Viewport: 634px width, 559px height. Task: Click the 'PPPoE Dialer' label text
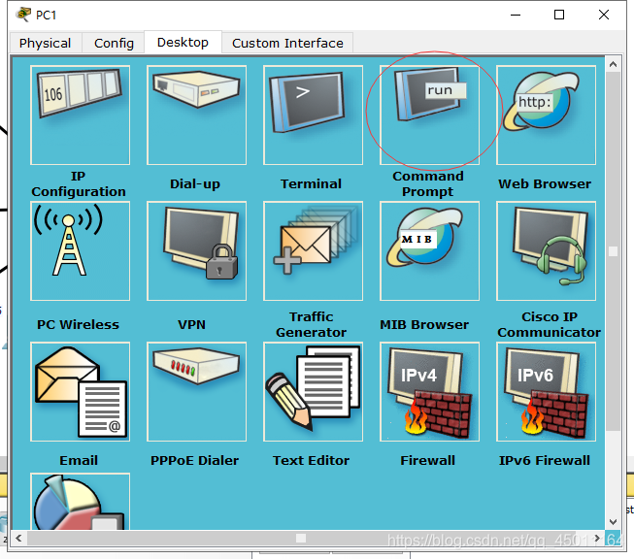(194, 460)
